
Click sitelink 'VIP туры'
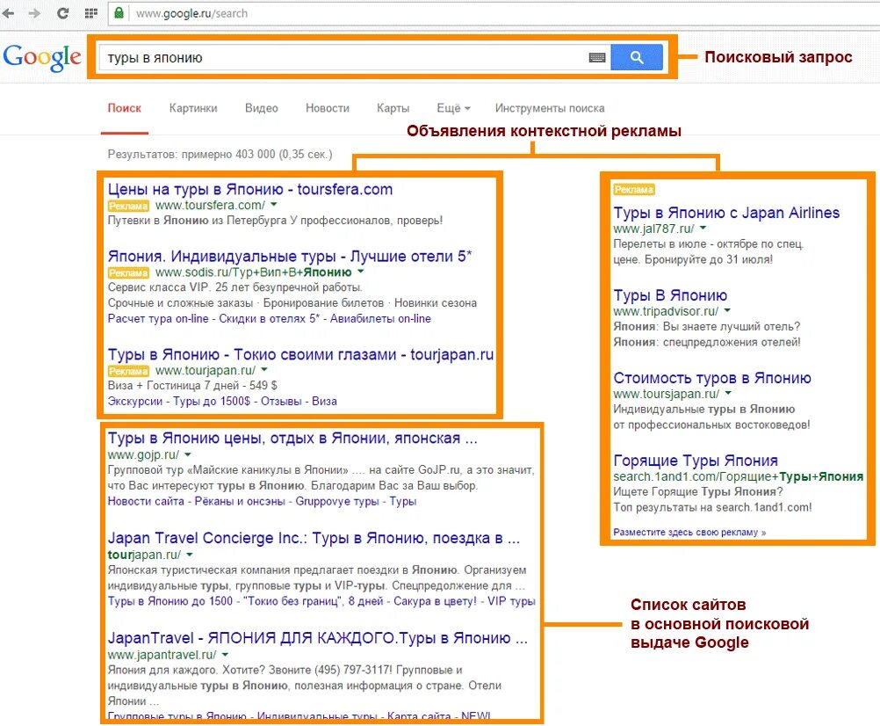coord(511,601)
